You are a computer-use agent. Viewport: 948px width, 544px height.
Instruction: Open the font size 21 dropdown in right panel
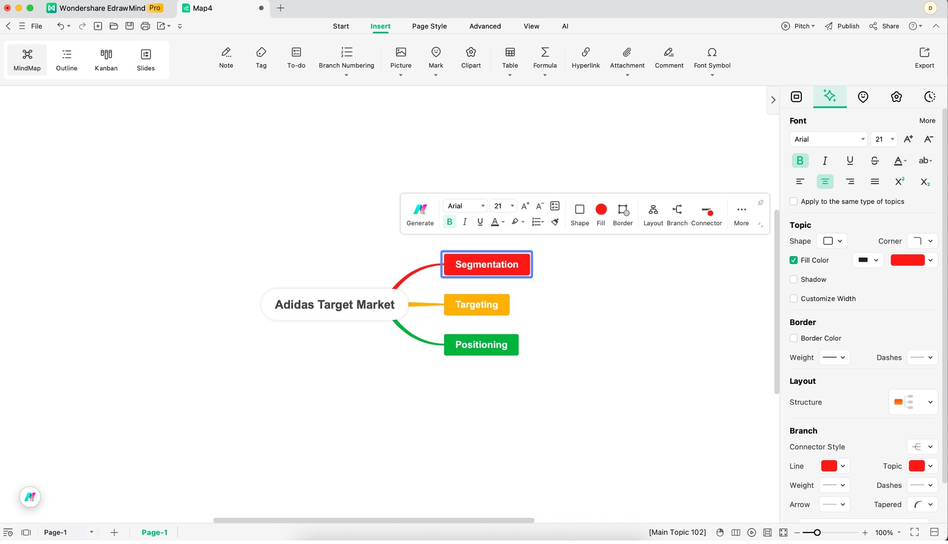point(883,139)
